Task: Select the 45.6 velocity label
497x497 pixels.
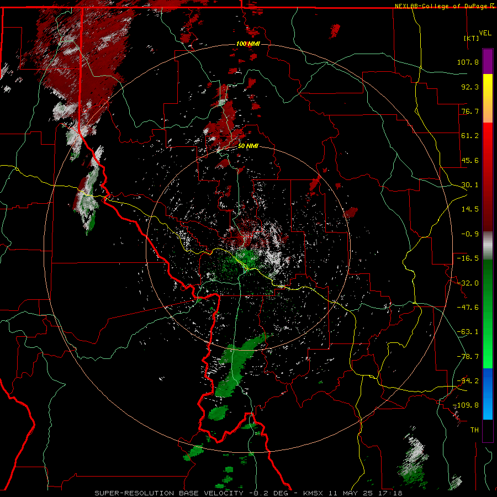Action: (470, 160)
